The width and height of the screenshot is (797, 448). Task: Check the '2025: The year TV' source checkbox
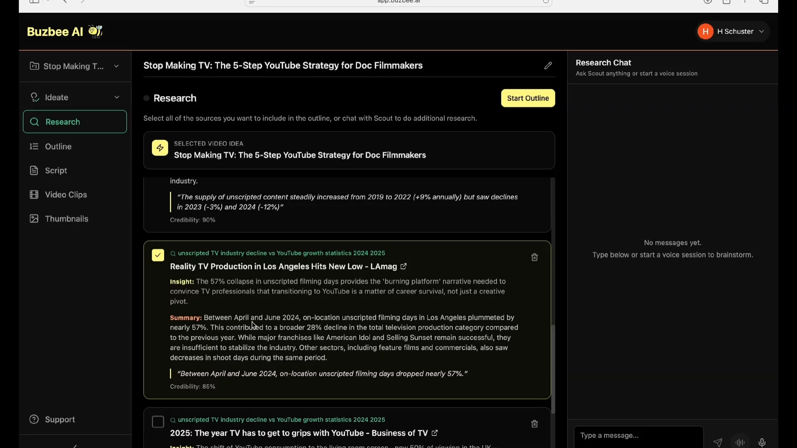158,422
